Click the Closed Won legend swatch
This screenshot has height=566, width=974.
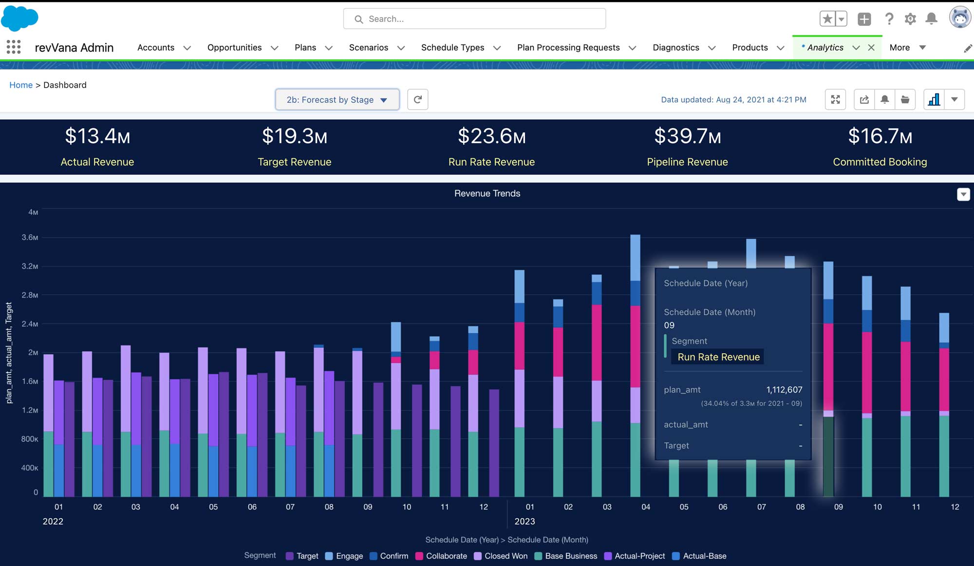tap(478, 556)
